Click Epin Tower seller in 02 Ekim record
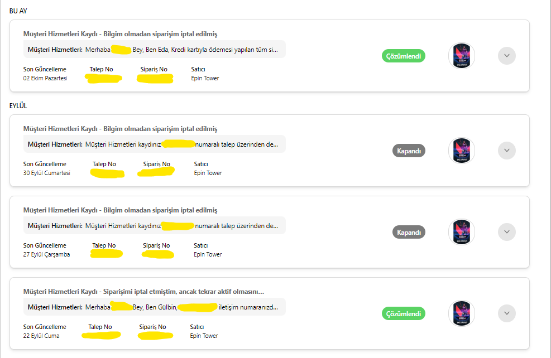Image resolution: width=551 pixels, height=358 pixels. click(x=205, y=78)
